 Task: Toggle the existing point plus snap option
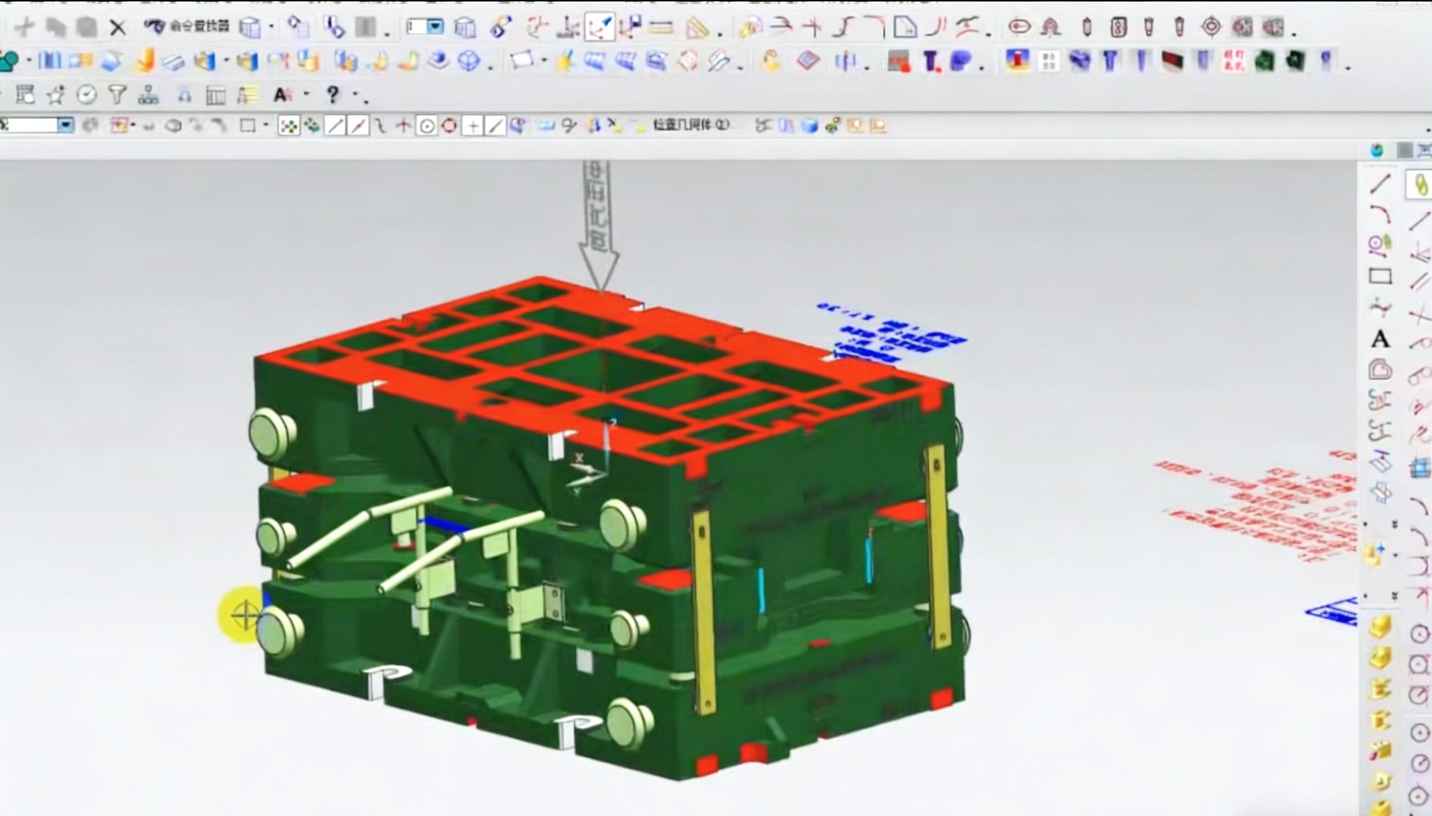click(473, 126)
